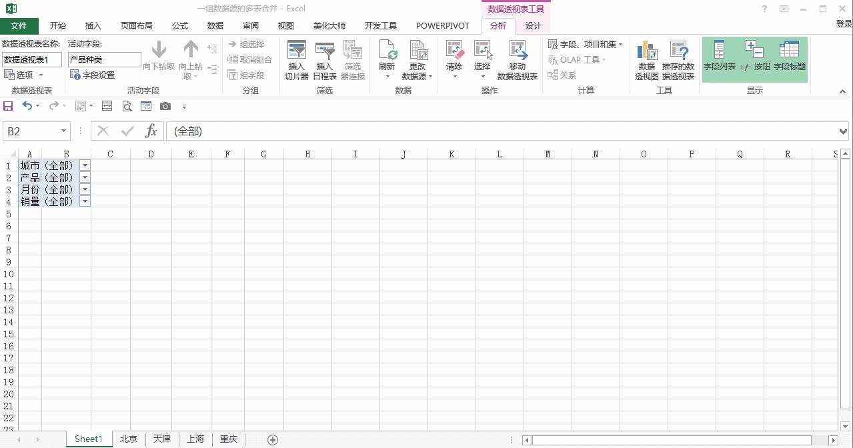Switch to the 北京 sheet tab
853x448 pixels.
(128, 439)
